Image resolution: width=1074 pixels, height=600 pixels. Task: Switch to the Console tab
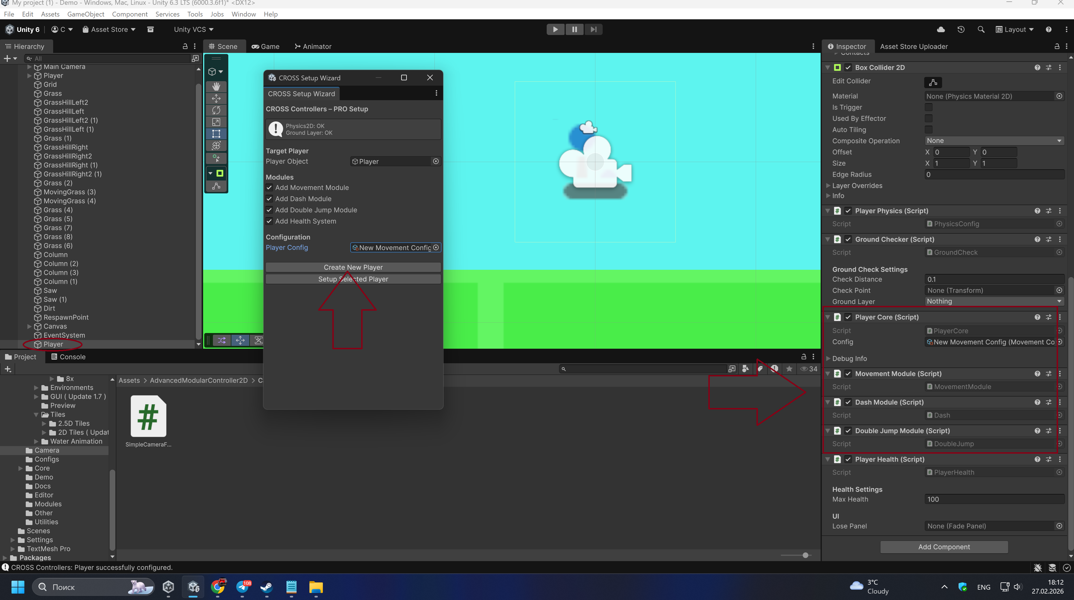click(68, 357)
